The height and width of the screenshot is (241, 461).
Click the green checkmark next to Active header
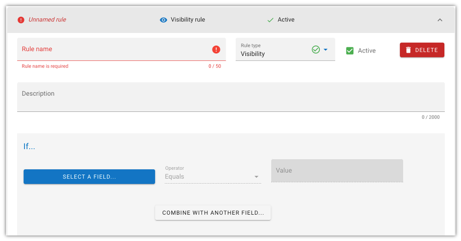pos(271,20)
